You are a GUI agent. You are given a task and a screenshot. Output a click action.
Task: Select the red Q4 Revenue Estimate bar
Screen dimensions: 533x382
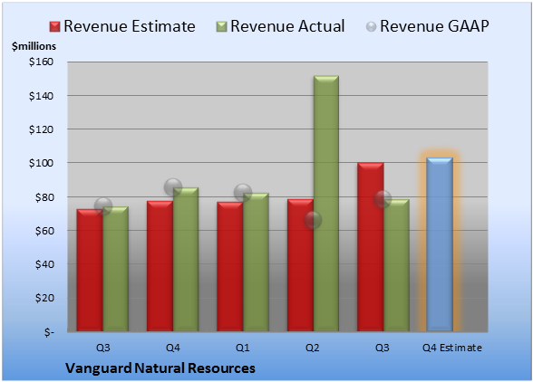[160, 266]
